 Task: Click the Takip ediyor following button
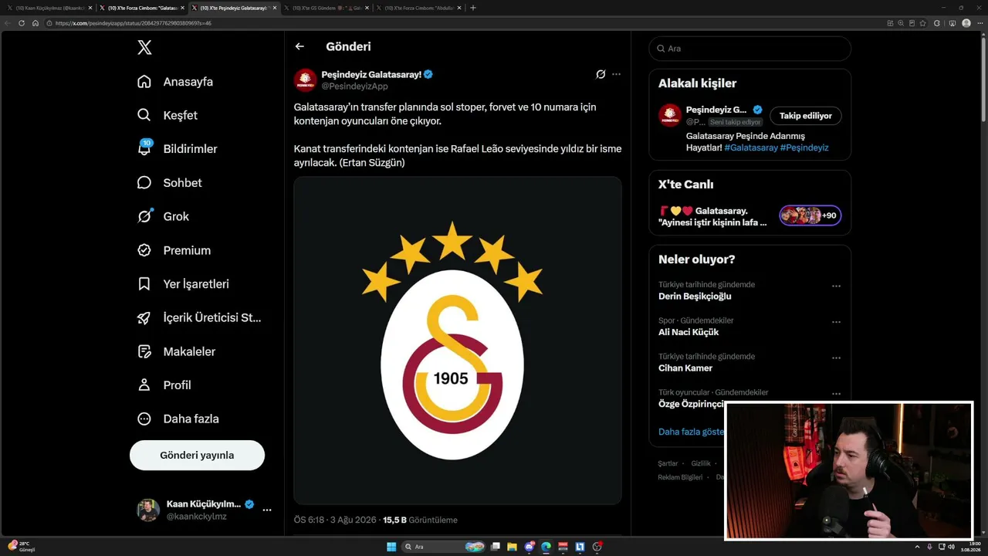(x=806, y=116)
